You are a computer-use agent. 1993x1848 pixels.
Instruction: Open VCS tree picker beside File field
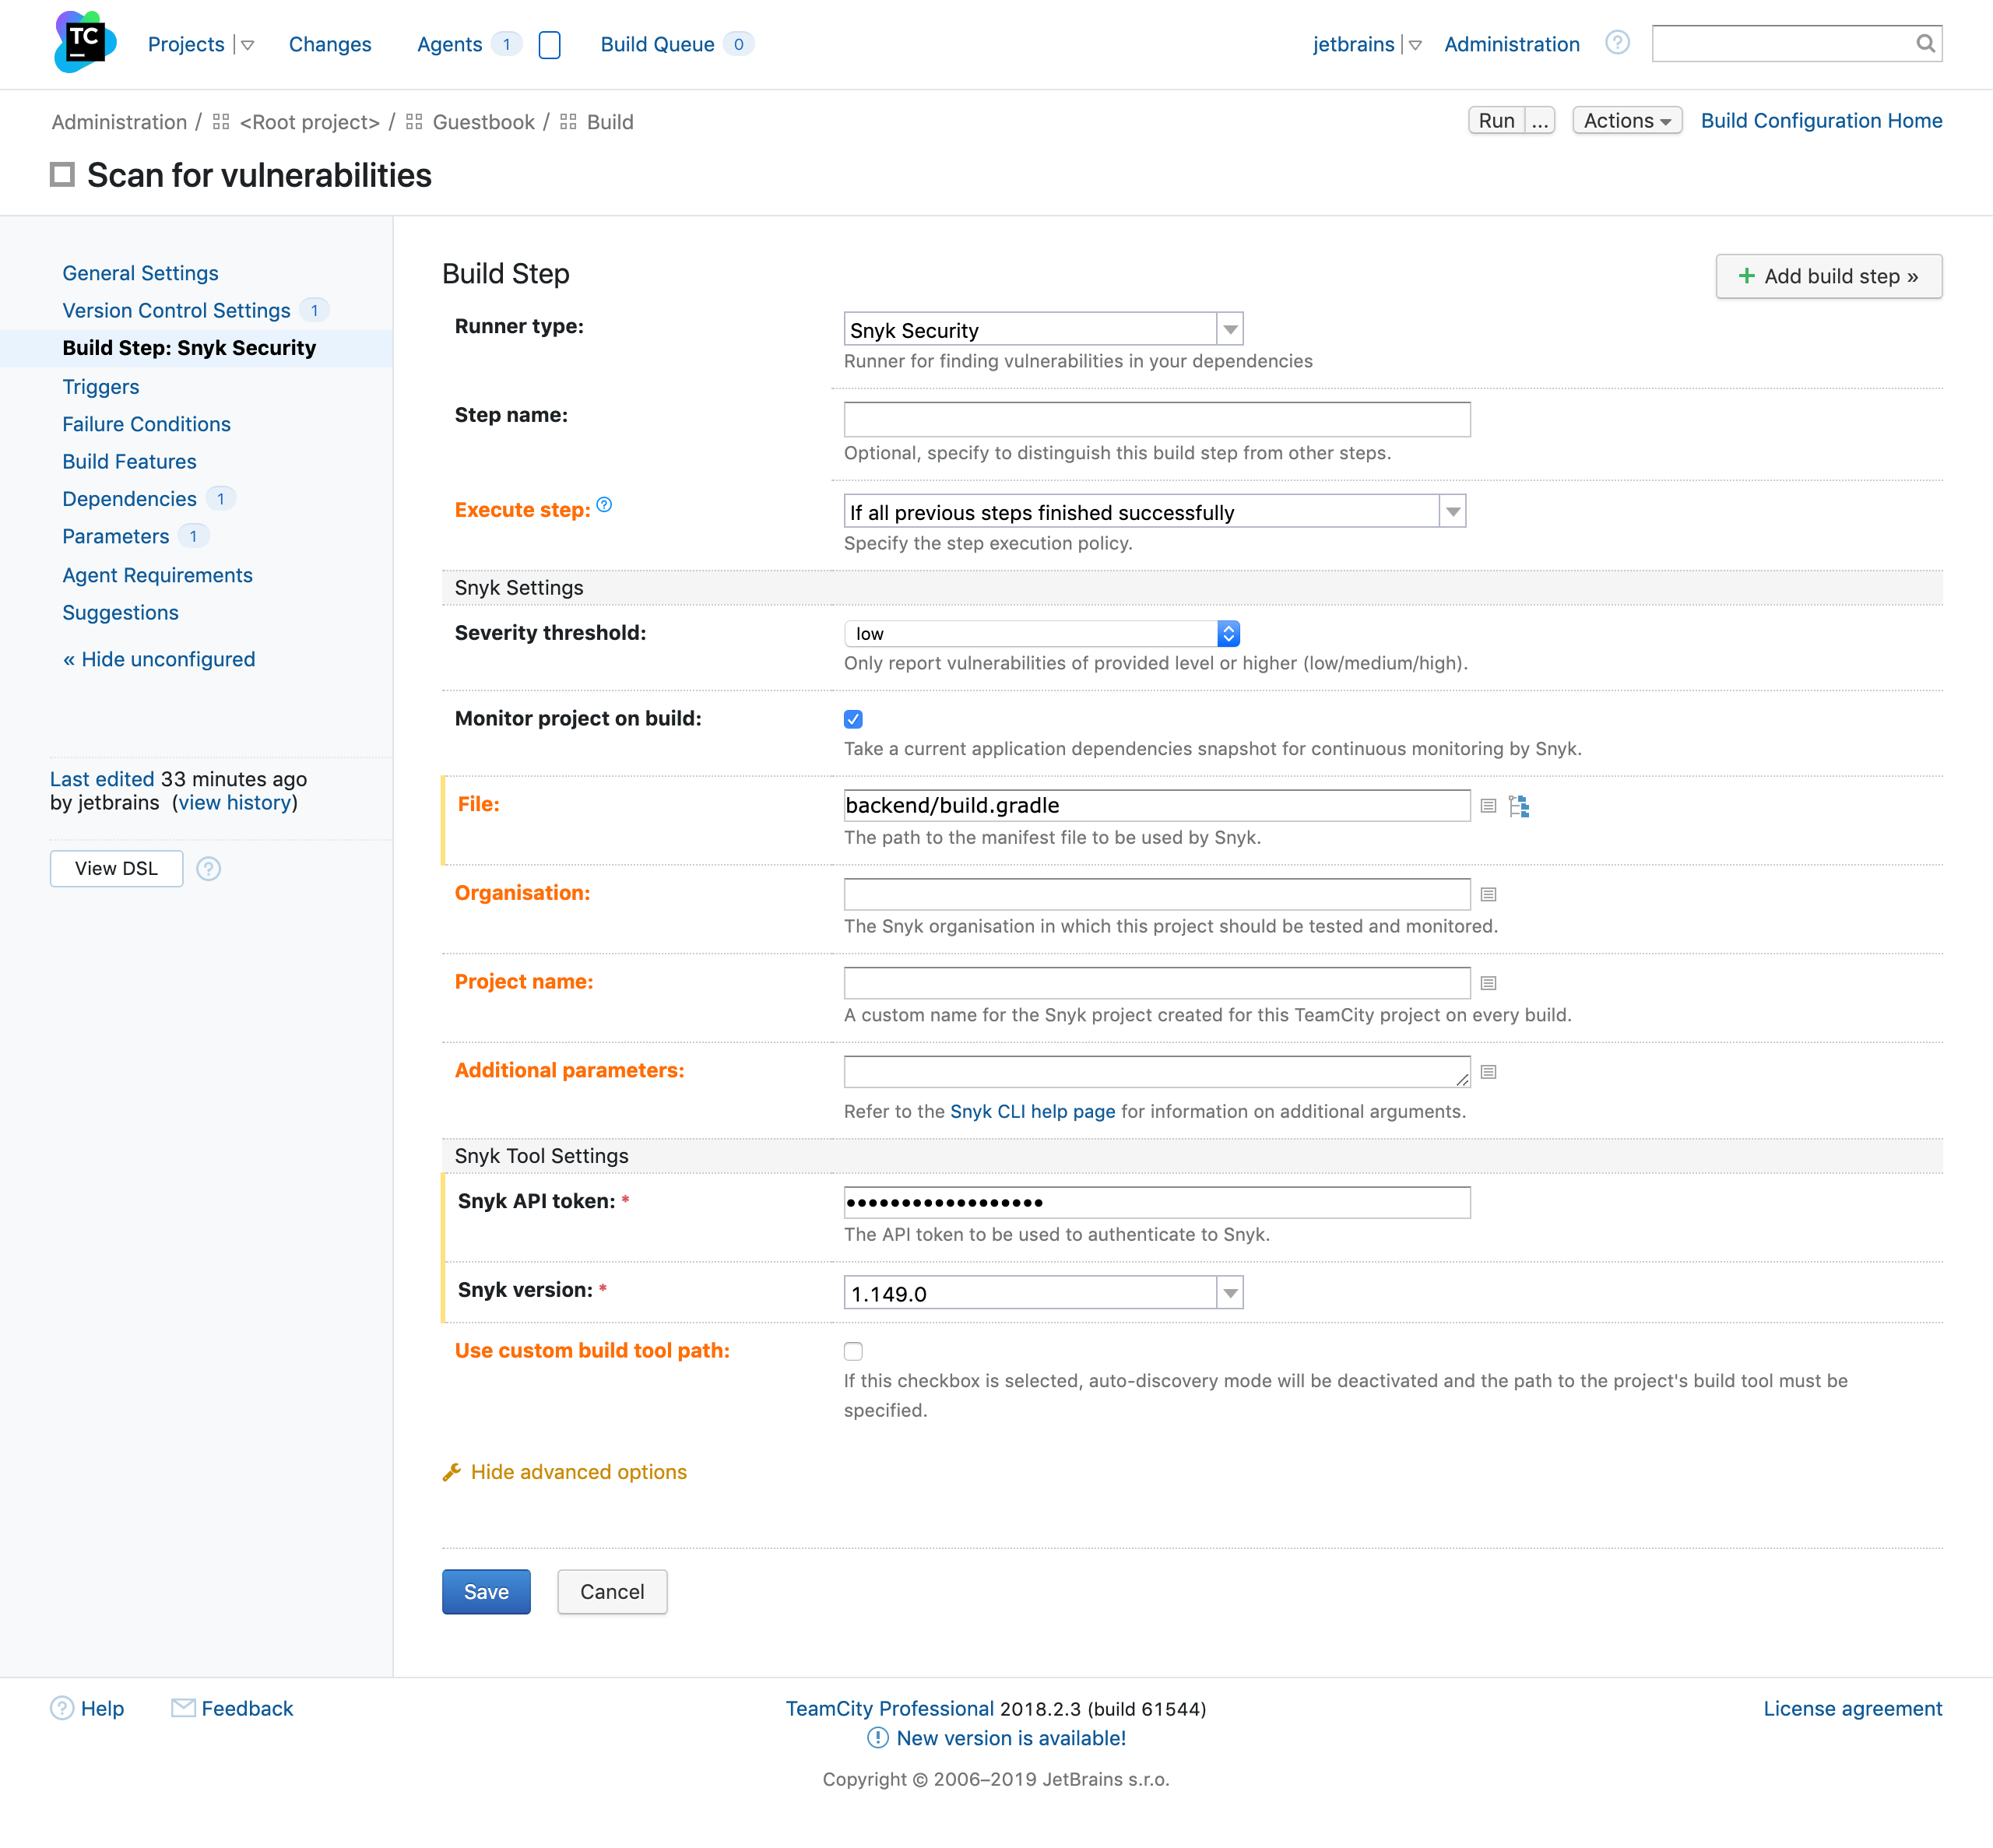pyautogui.click(x=1519, y=806)
